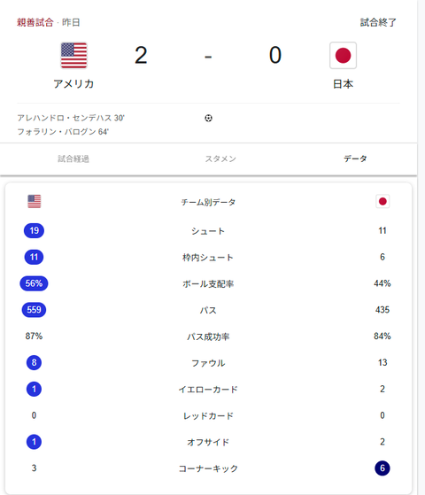The width and height of the screenshot is (425, 495).
Task: Click the dark blue 6 corner kicks badge
Action: point(382,468)
